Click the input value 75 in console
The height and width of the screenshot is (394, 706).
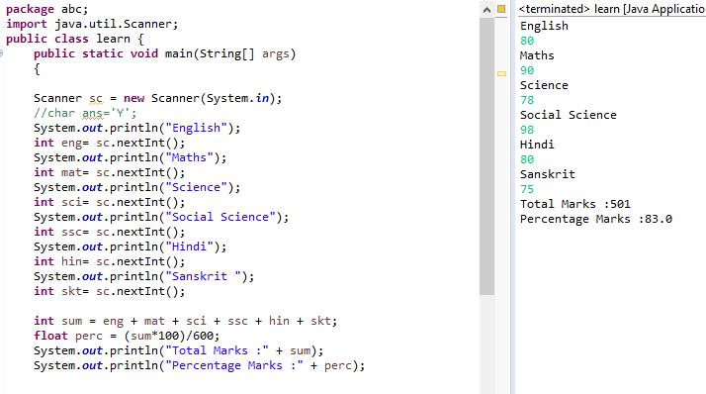(527, 190)
